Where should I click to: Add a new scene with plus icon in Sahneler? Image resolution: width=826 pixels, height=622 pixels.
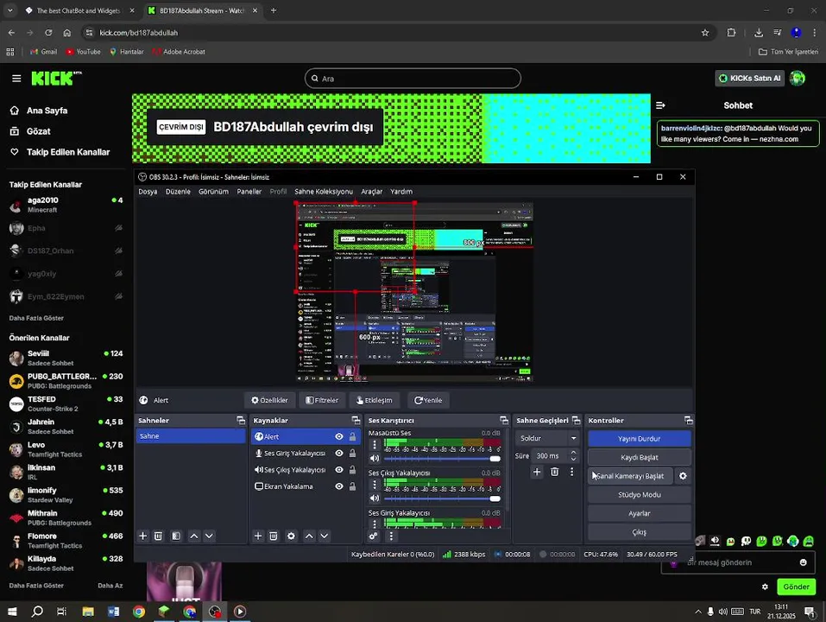[142, 536]
